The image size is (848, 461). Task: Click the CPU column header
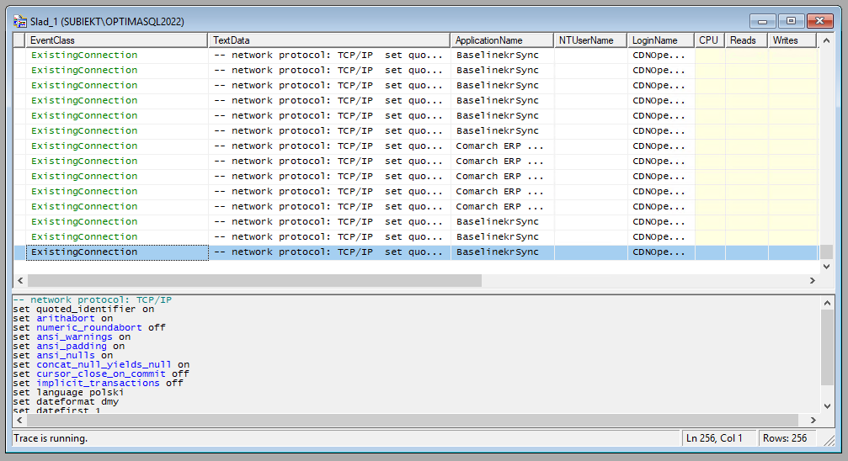(x=710, y=40)
